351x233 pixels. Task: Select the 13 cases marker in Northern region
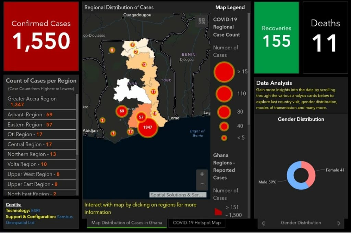point(144,64)
